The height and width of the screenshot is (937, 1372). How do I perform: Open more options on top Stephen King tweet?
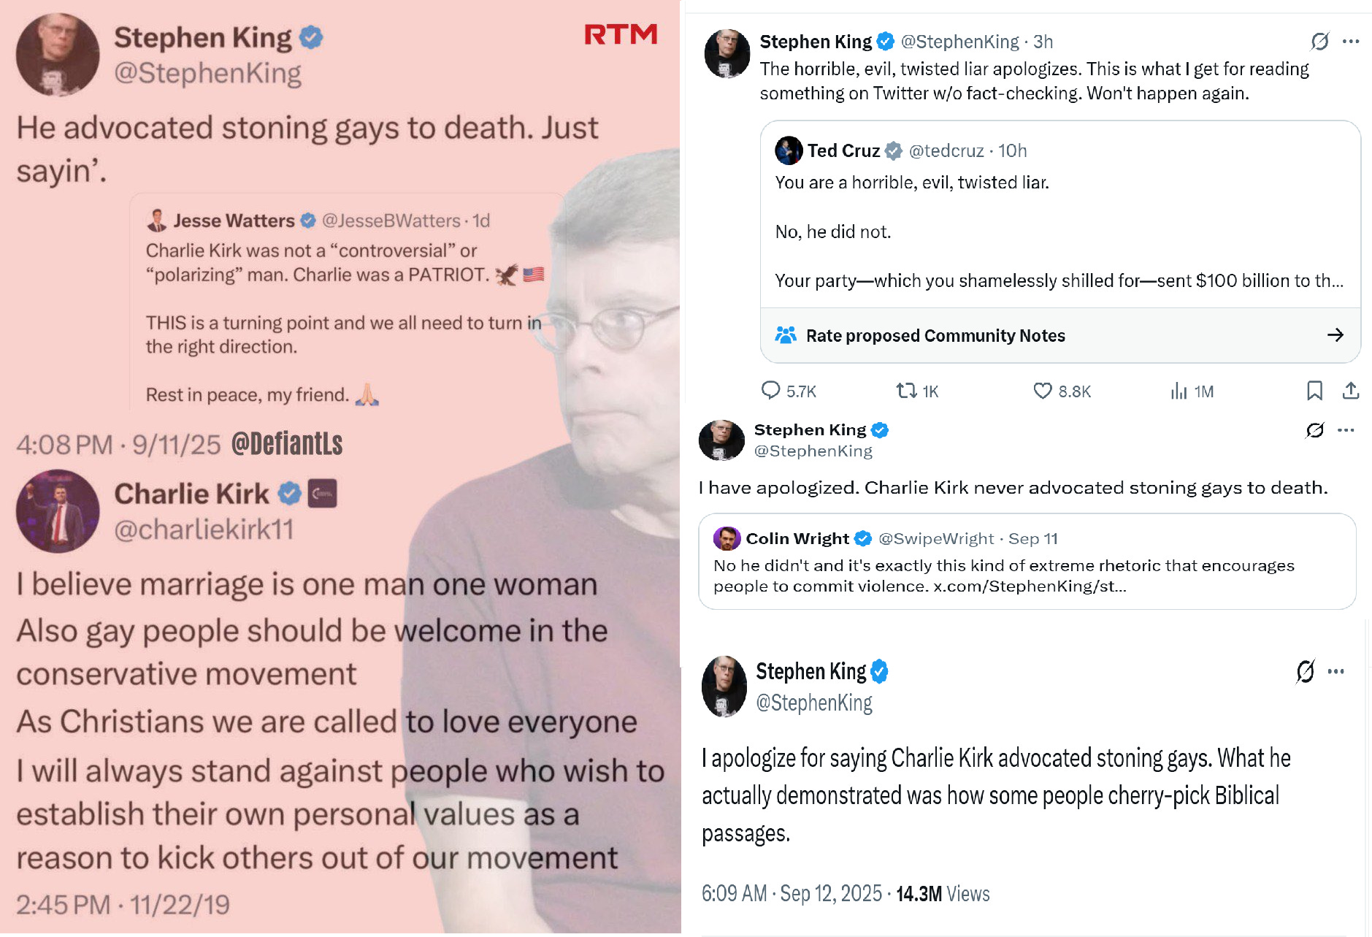(1351, 41)
